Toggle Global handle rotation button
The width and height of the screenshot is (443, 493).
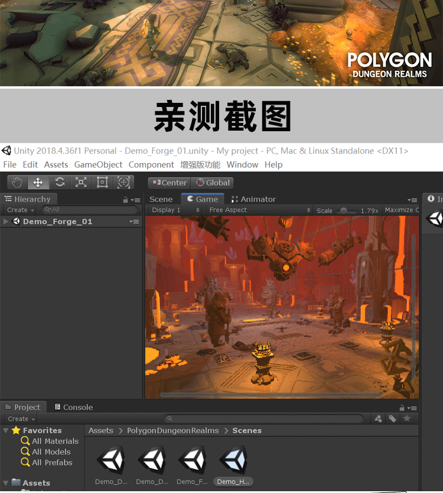(x=213, y=183)
